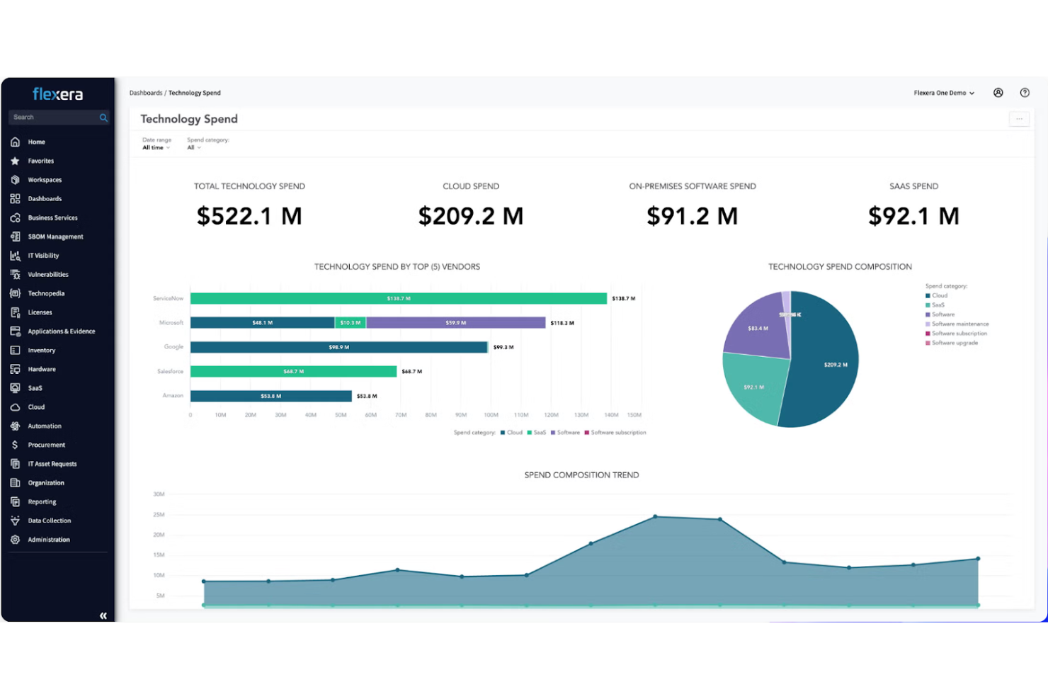Select the Dashboards icon in the sidebar
The width and height of the screenshot is (1048, 699).
click(15, 198)
